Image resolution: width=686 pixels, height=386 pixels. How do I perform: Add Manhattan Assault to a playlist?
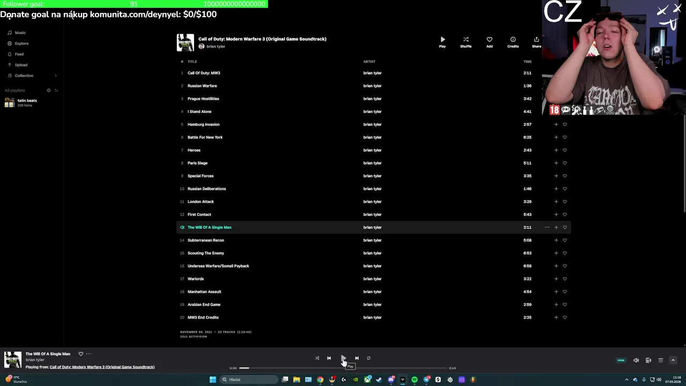556,292
